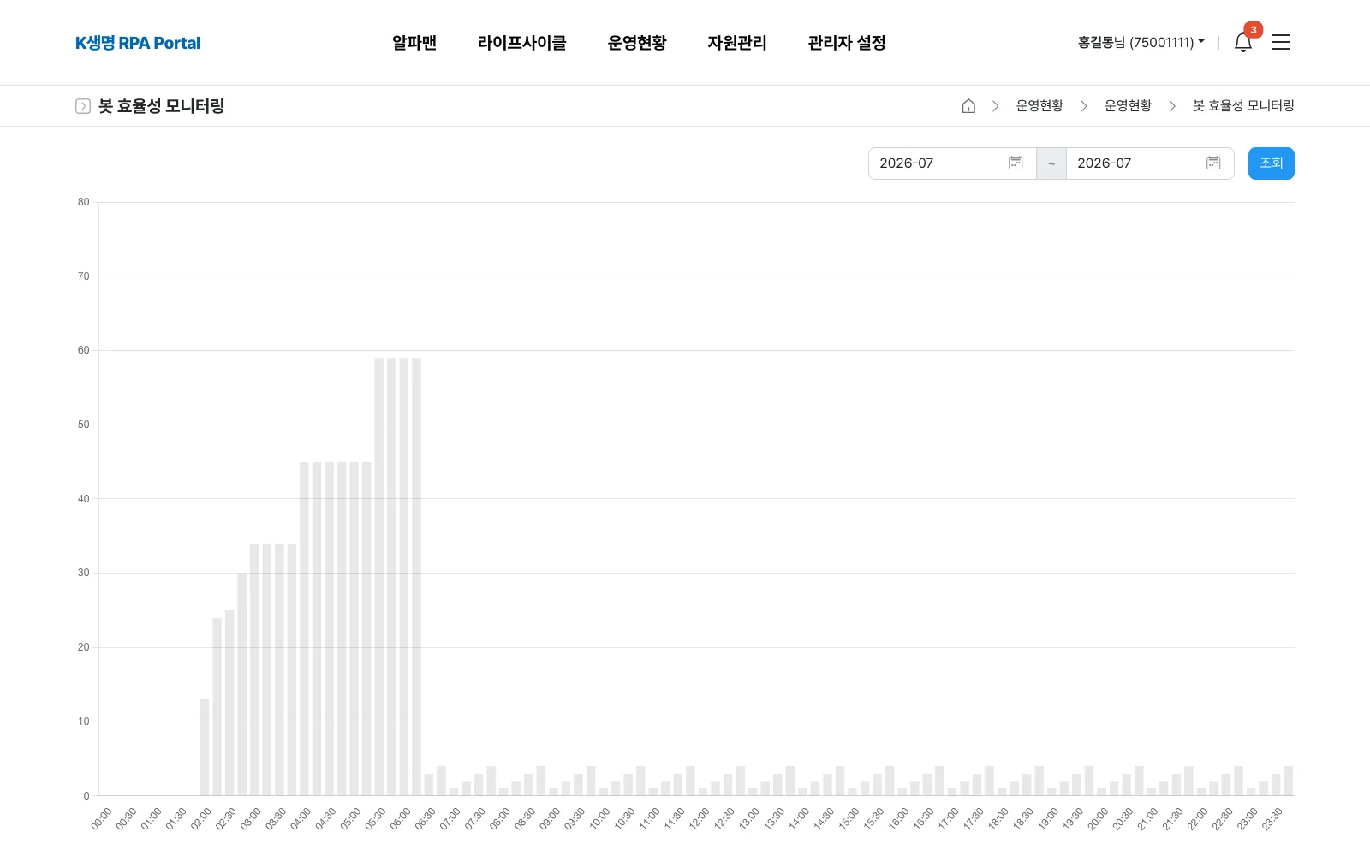Focus the start date field 2026-07

pyautogui.click(x=952, y=163)
